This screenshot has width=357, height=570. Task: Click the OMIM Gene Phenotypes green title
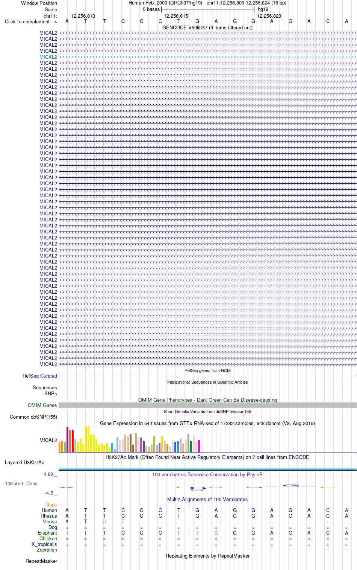(207, 400)
